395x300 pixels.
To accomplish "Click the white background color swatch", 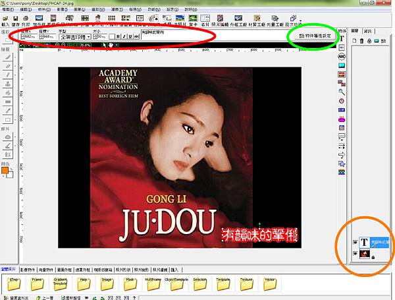I will 10,174.
